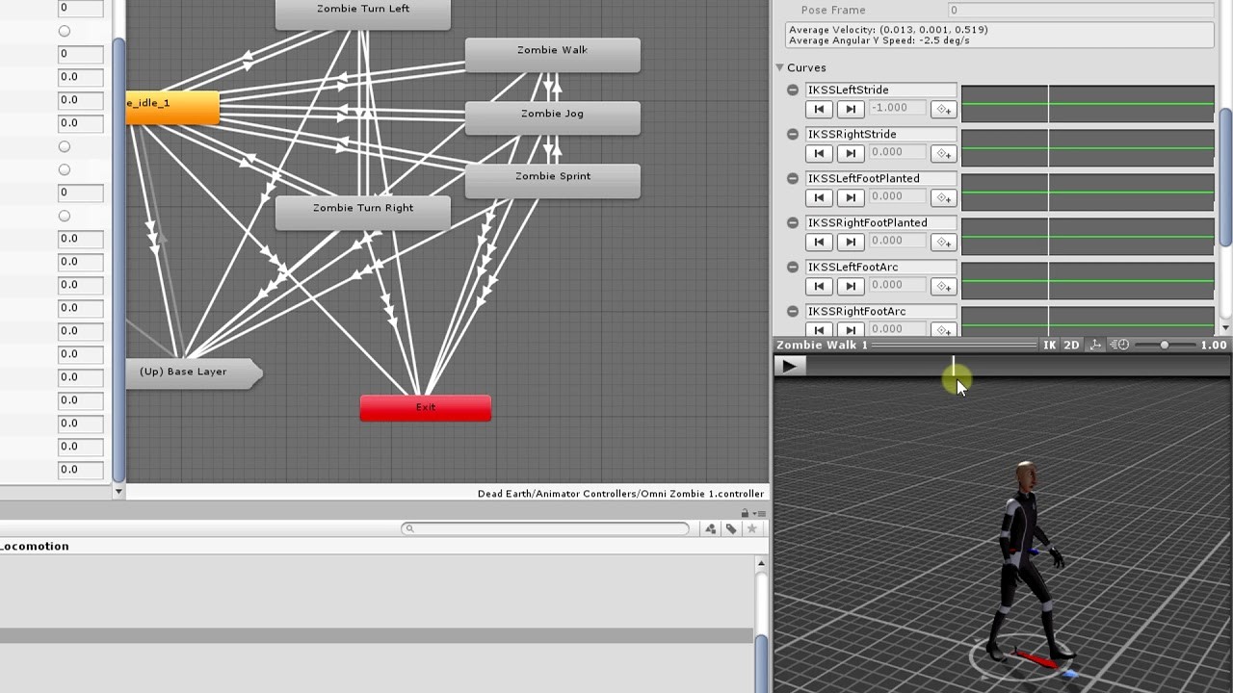Add a key to the IKSSLeftFootArc curve
The width and height of the screenshot is (1233, 693).
[x=943, y=286]
